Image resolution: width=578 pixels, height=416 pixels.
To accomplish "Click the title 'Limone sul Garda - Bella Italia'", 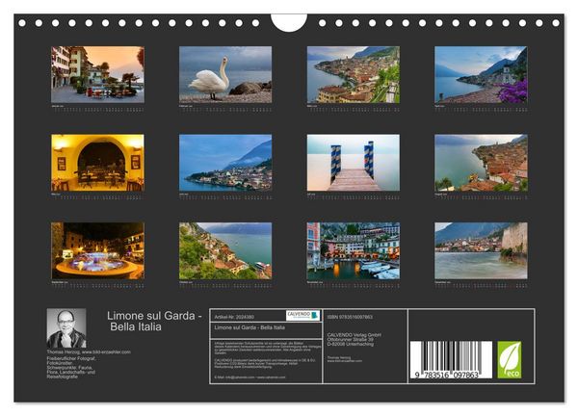I will [154, 321].
